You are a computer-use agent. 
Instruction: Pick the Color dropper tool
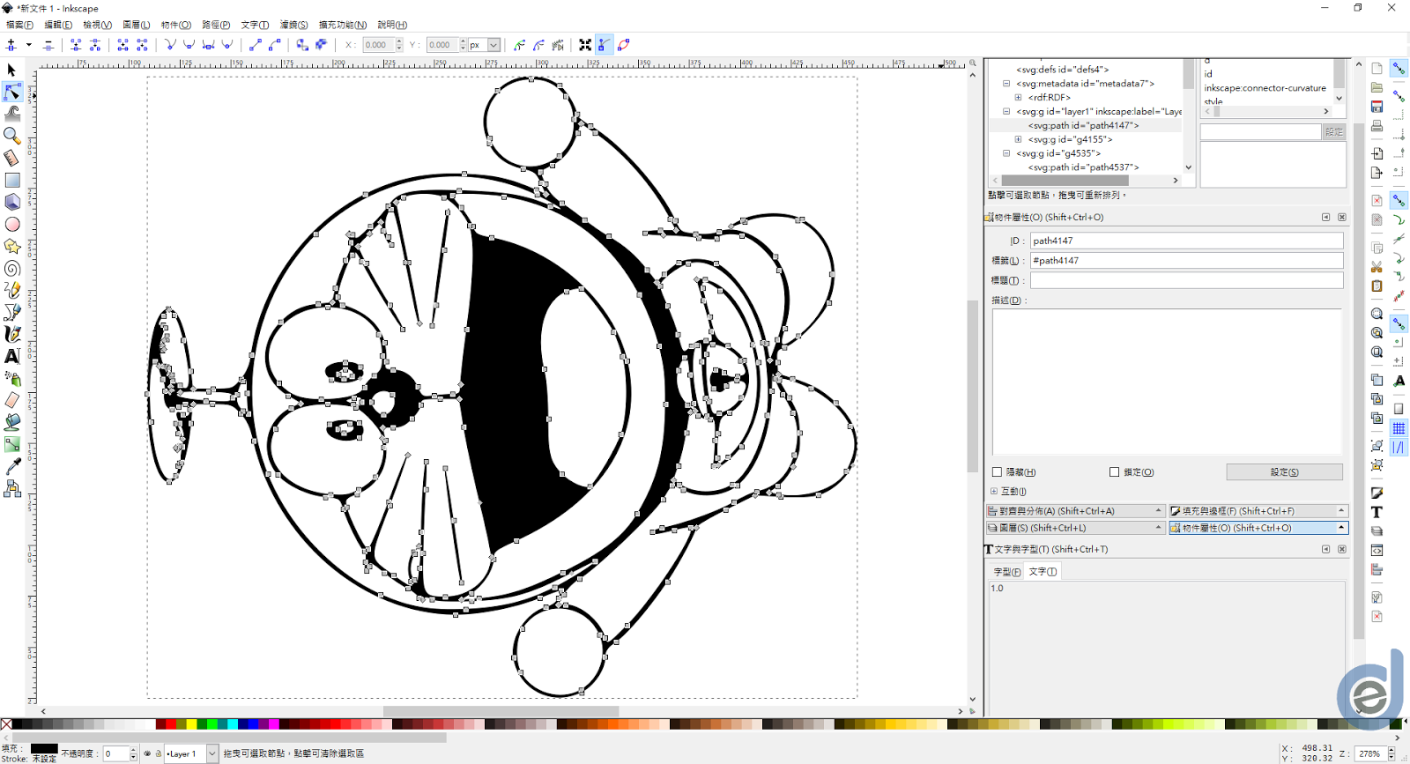(x=12, y=466)
